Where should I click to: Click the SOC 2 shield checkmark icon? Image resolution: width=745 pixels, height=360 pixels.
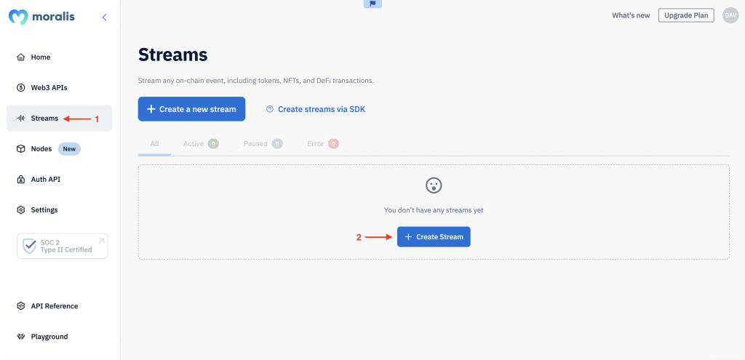pyautogui.click(x=29, y=246)
